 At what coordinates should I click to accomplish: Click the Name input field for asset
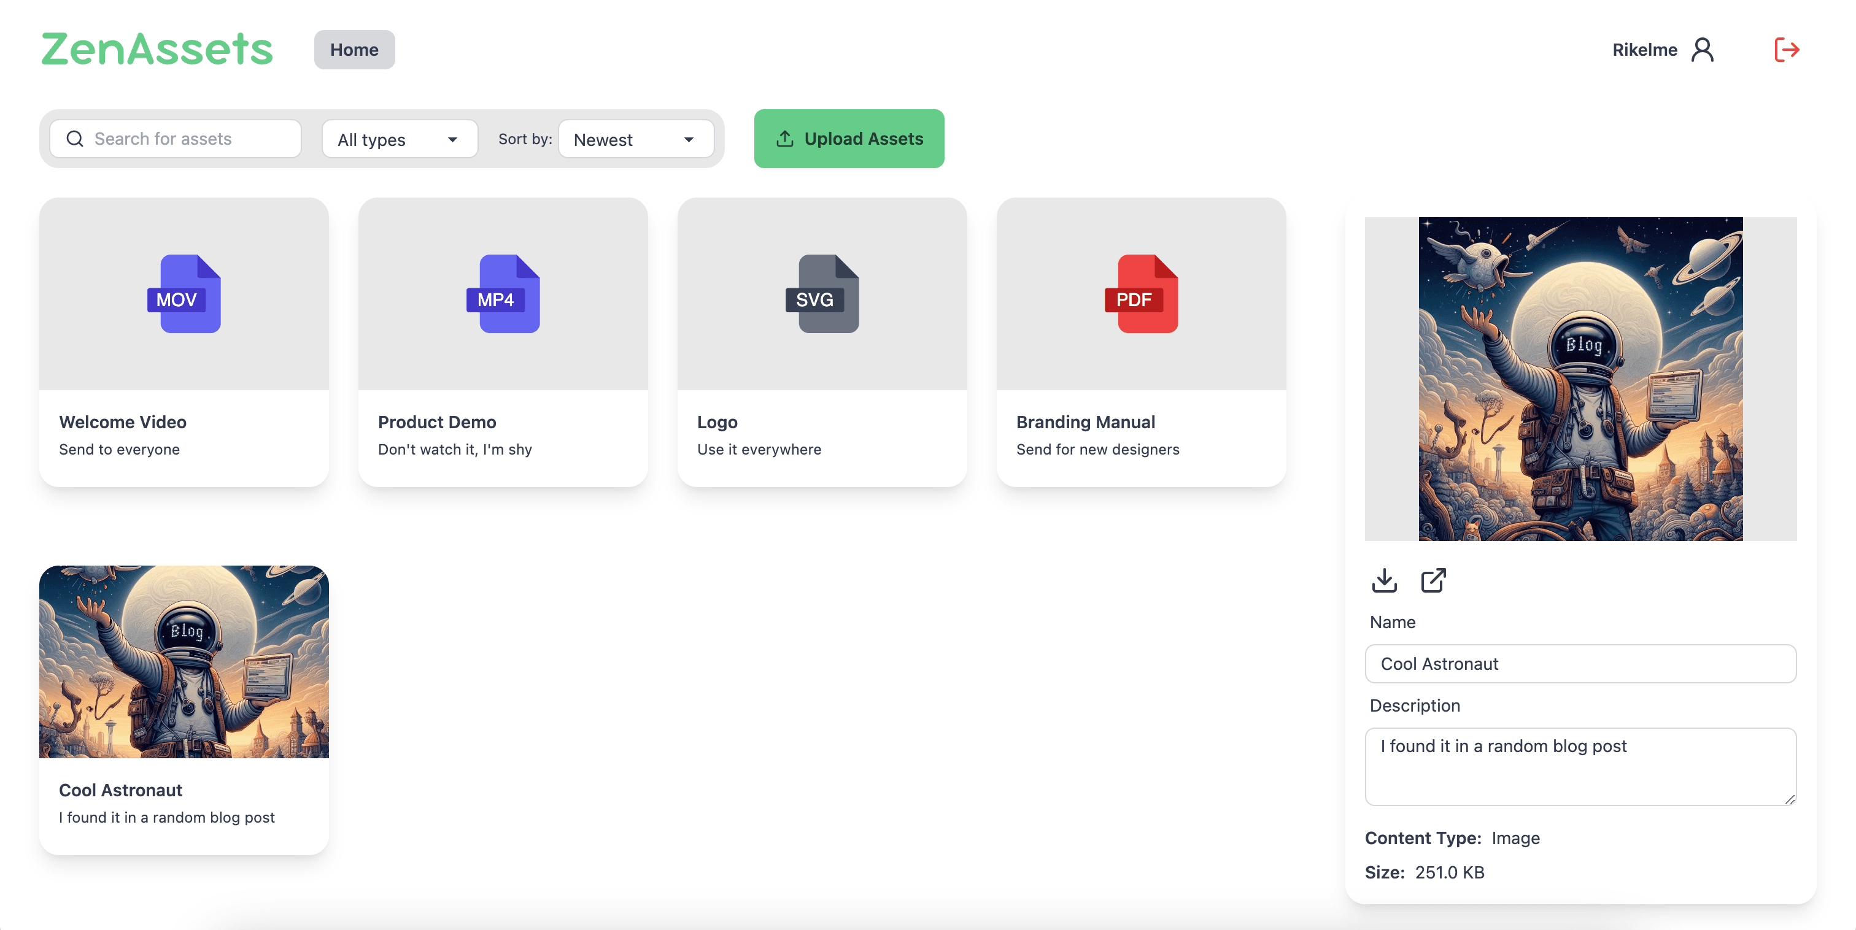tap(1582, 663)
